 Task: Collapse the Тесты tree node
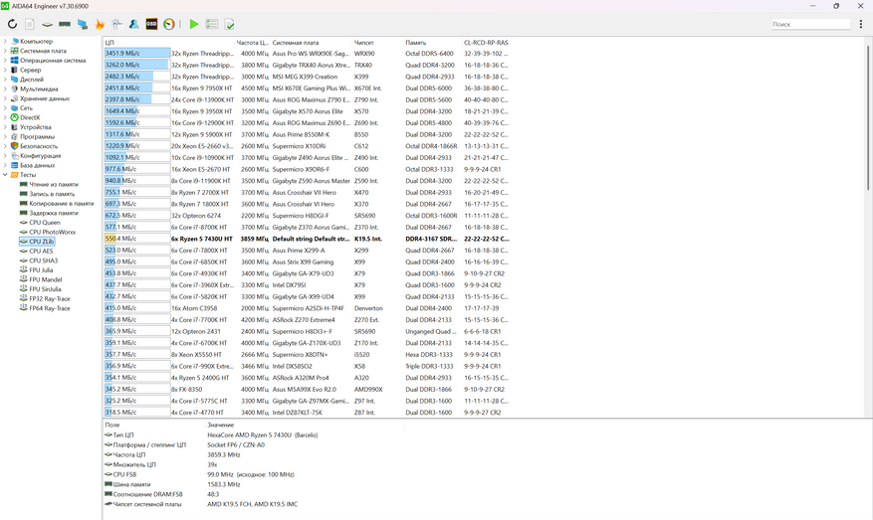pos(5,175)
